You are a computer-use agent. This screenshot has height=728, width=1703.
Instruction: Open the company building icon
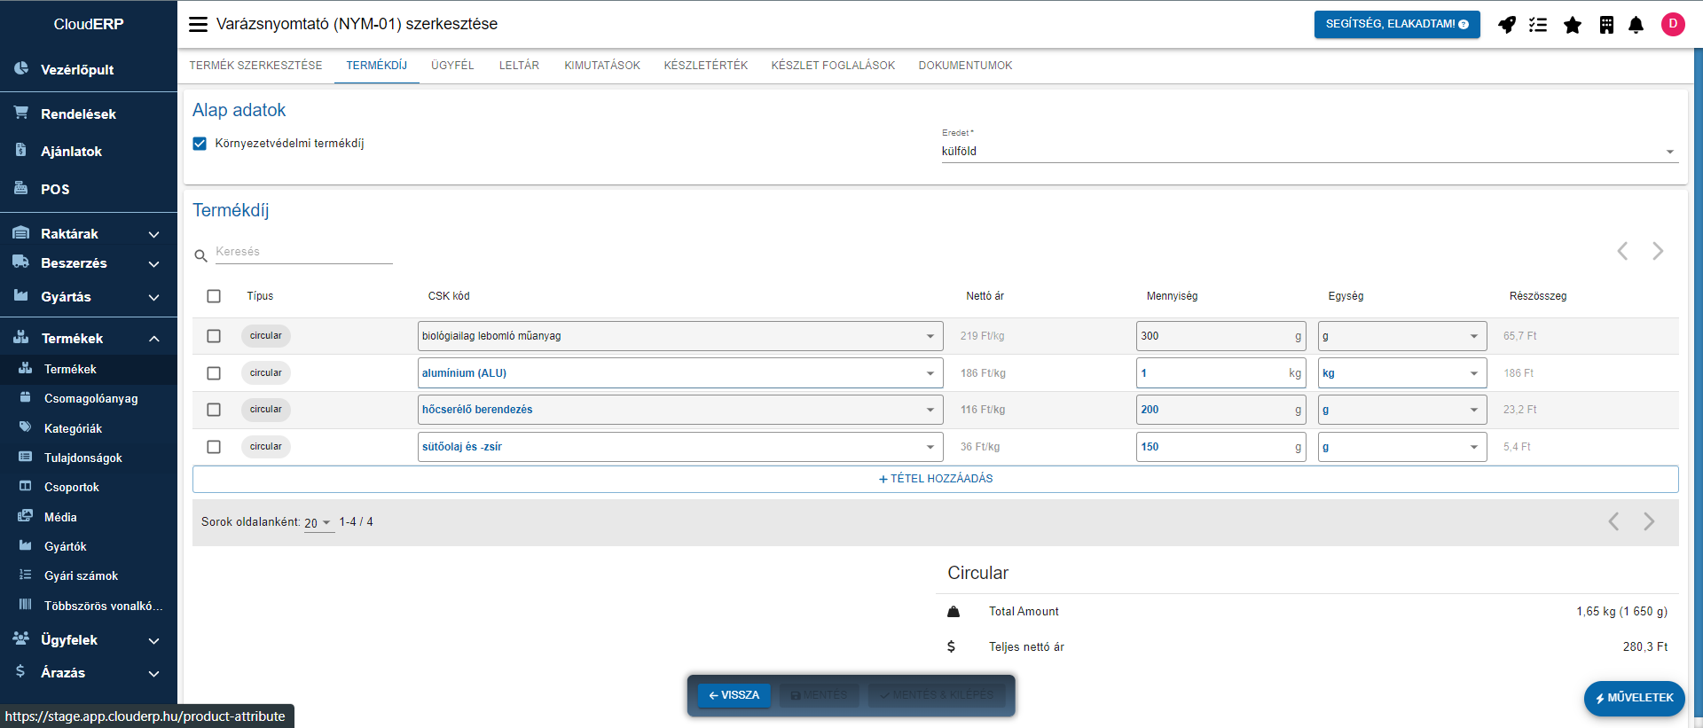click(x=1606, y=25)
